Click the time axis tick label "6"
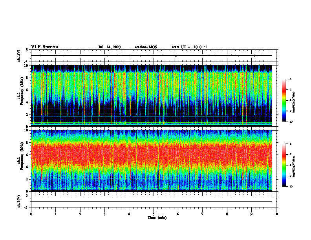 tap(178, 214)
